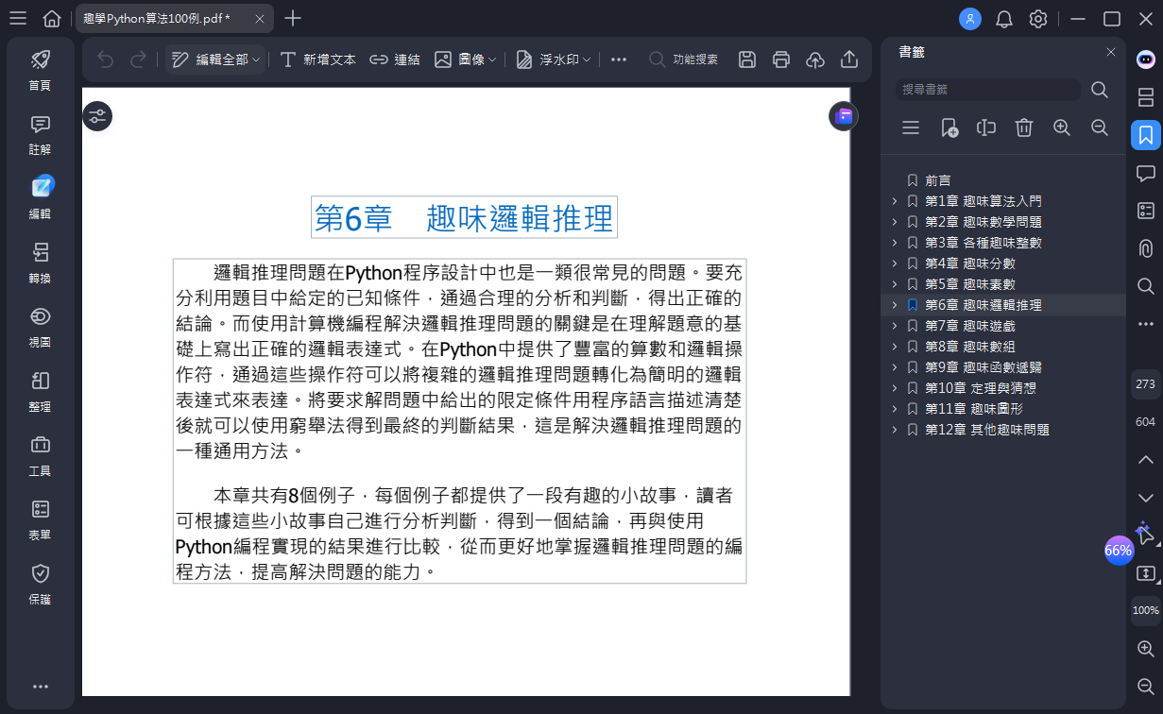Open 保護 in left sidebar
The image size is (1163, 714).
40,585
